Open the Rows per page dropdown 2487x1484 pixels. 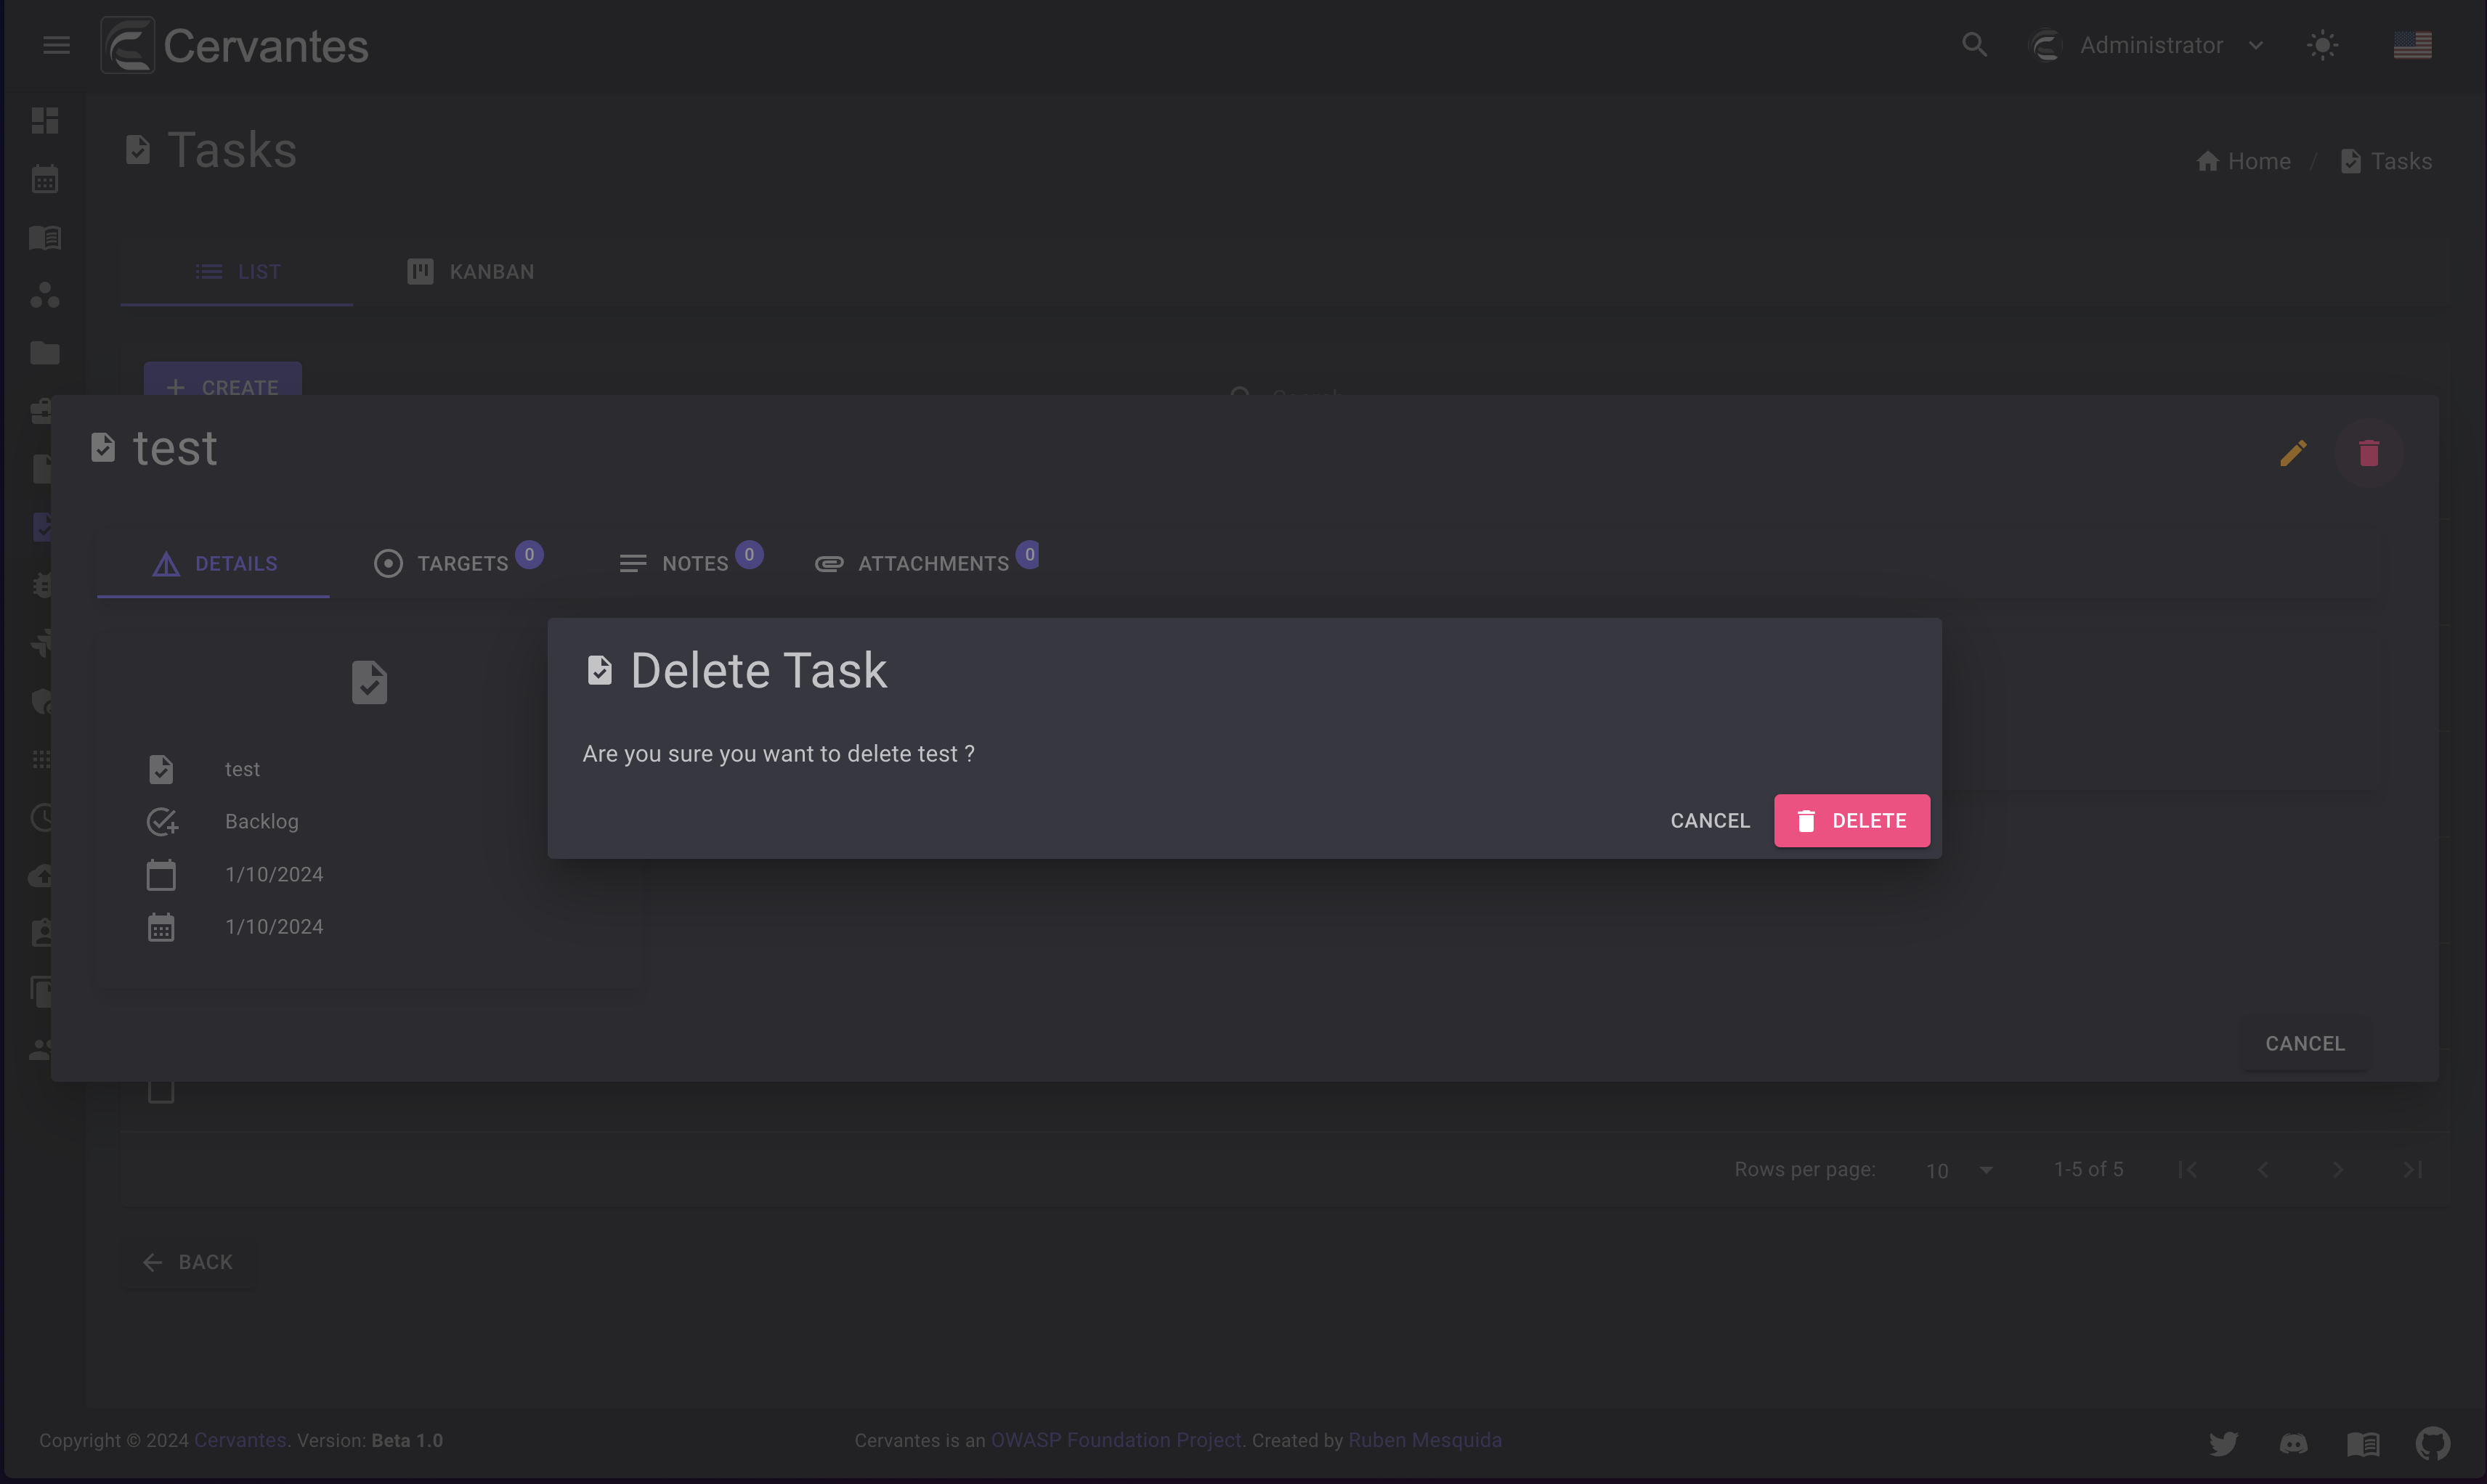click(x=1959, y=1170)
